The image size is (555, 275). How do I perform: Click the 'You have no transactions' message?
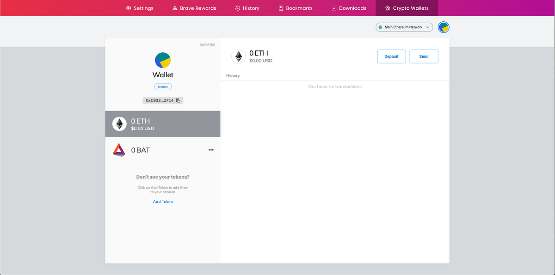click(335, 87)
